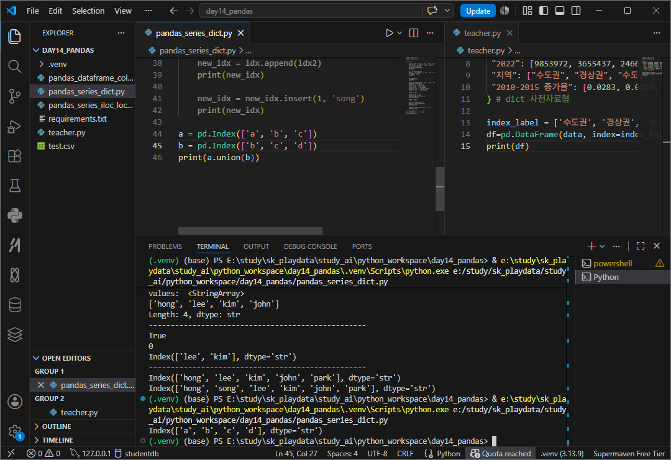
Task: Open the Search view in activity bar
Action: pos(14,66)
